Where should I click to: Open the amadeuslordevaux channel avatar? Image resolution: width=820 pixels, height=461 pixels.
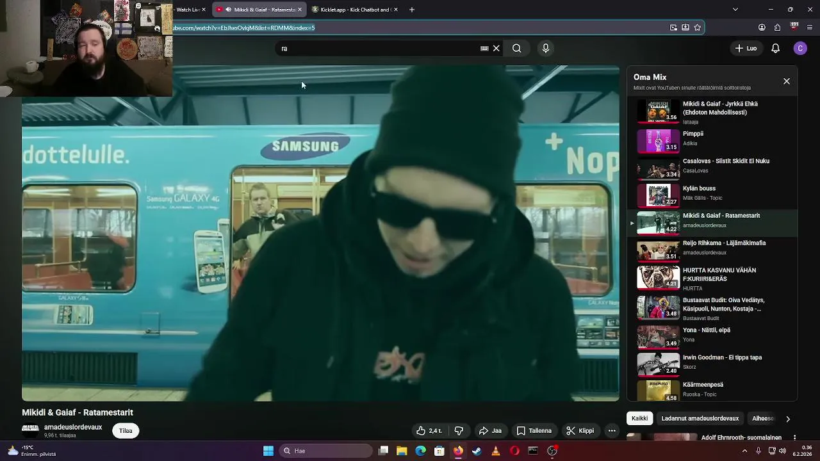30,430
